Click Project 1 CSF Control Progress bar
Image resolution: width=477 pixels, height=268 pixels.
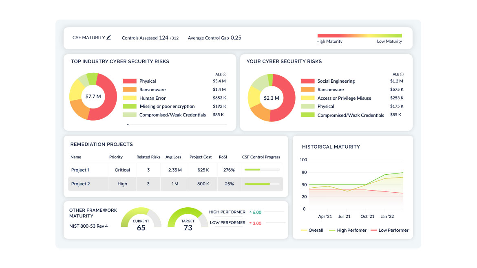click(x=261, y=170)
